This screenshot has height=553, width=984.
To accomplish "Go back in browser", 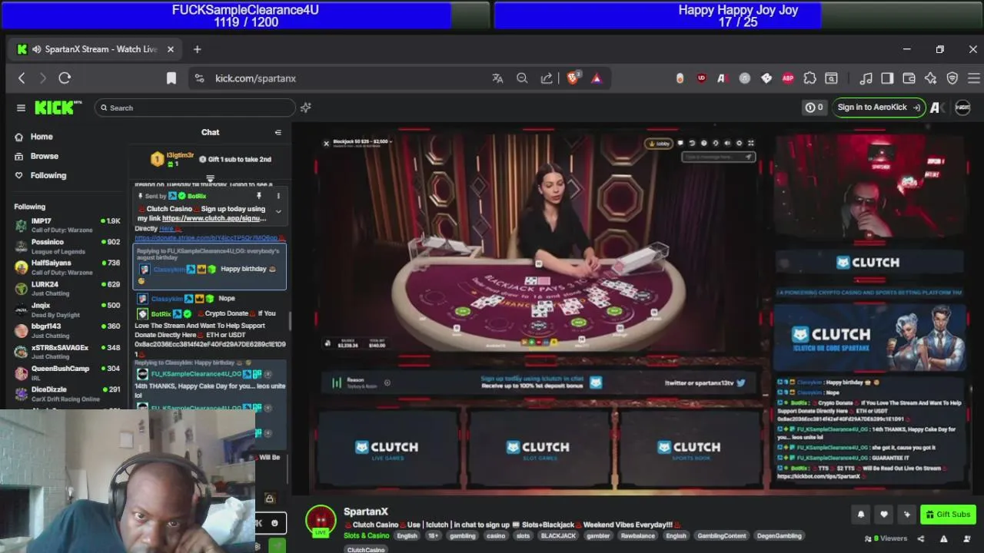I will 22,78.
